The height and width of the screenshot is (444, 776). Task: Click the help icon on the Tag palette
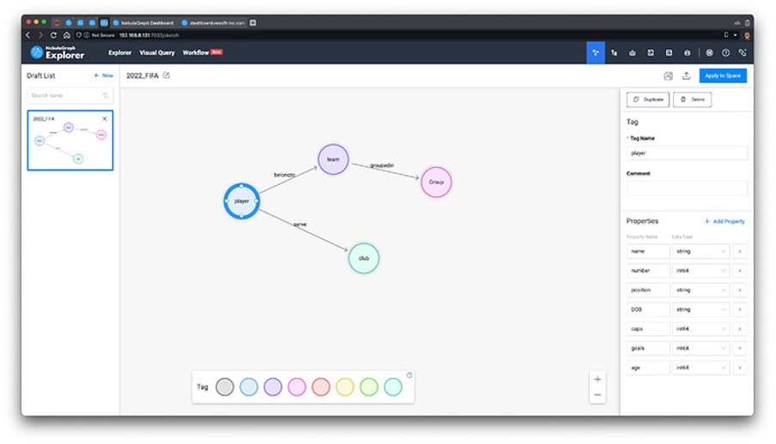coord(409,375)
